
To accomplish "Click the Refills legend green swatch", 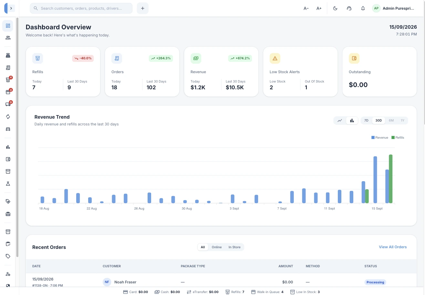I will [393, 138].
